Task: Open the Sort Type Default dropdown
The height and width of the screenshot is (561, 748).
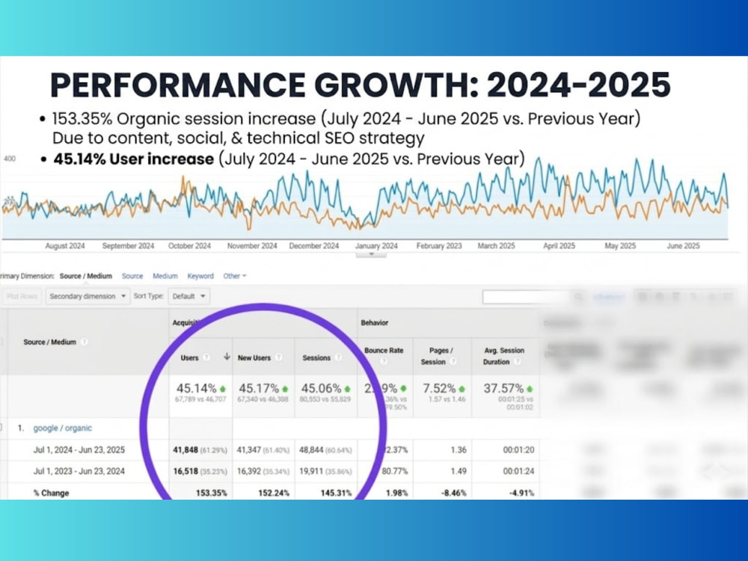Action: [x=189, y=296]
